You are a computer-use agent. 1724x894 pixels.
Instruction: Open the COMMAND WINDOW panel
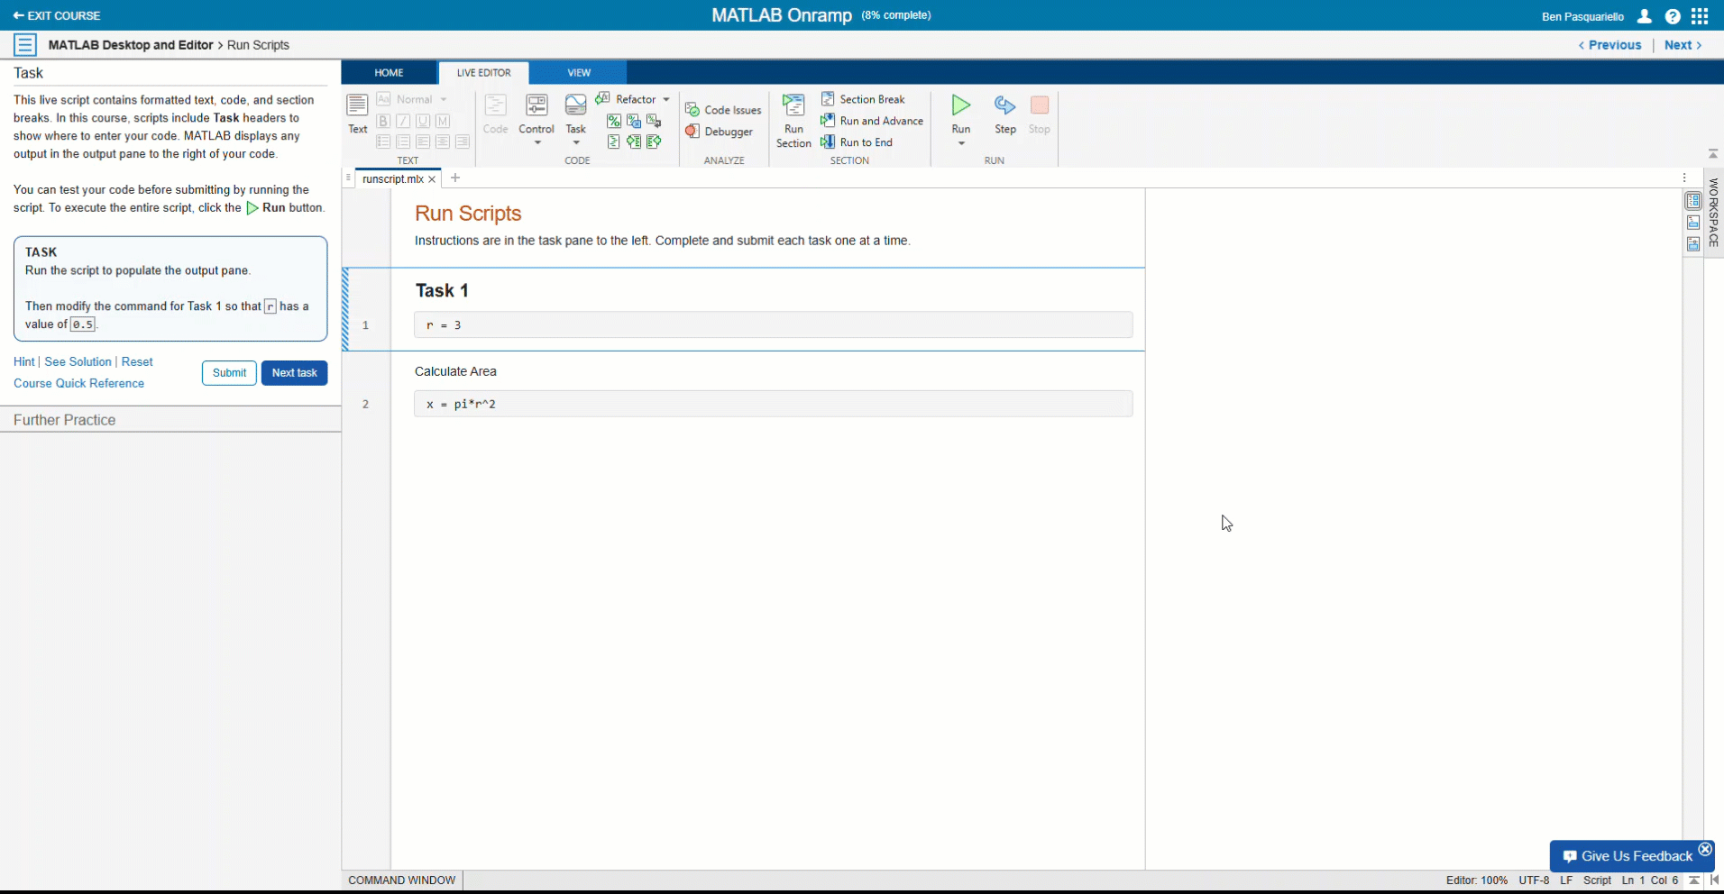click(x=402, y=880)
